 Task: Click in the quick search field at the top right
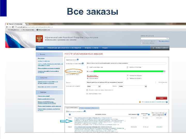coord(154,38)
